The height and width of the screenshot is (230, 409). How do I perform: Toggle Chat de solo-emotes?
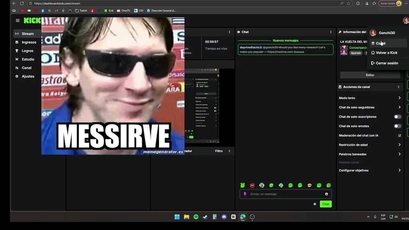[397, 126]
